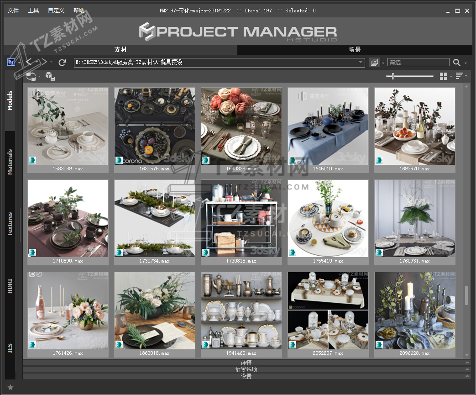476x395 pixels.
Task: Click the 3ds Max badge on 2096628.max
Action: click(379, 345)
